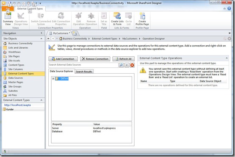Screen dimensions: 235x157
Task: Open a new tab next to MyCustomers
Action: (75, 33)
